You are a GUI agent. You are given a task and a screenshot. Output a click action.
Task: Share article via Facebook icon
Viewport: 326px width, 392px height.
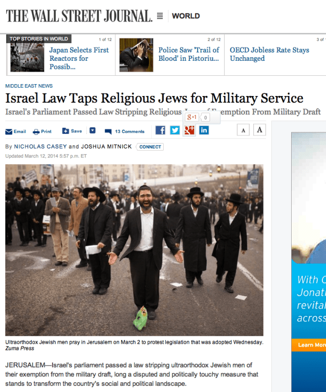click(x=160, y=130)
